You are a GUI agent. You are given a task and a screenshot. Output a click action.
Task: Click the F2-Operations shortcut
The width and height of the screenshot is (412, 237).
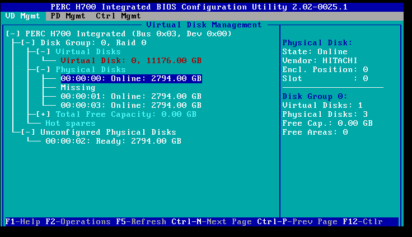pos(78,221)
